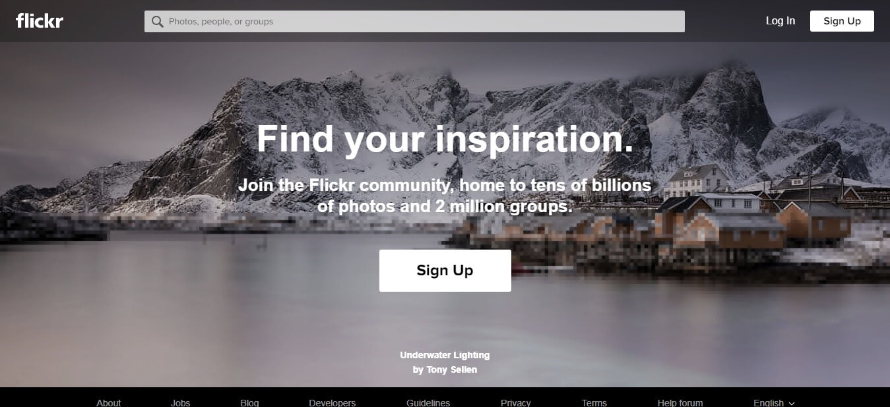Expand the English language dropdown
The image size is (890, 407).
[x=774, y=402]
